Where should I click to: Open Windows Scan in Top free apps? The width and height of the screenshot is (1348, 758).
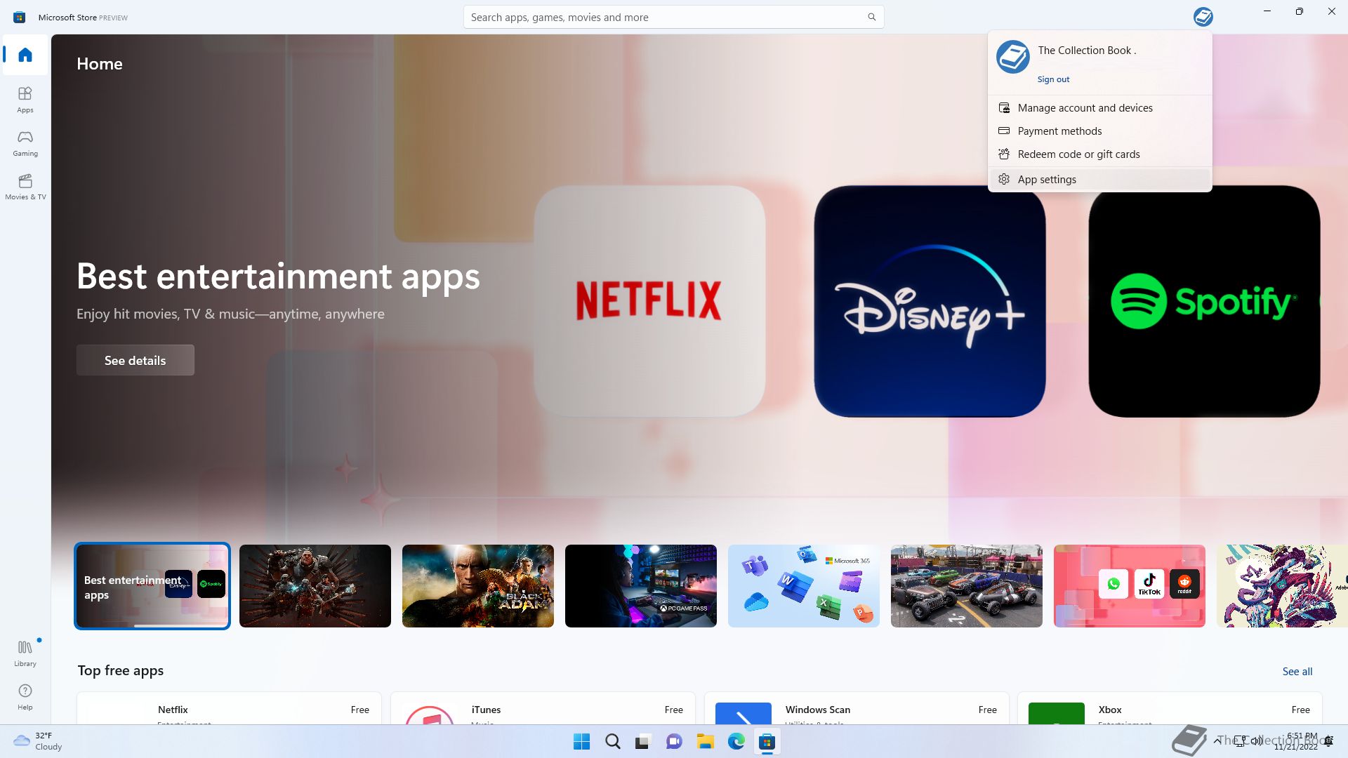(x=857, y=709)
